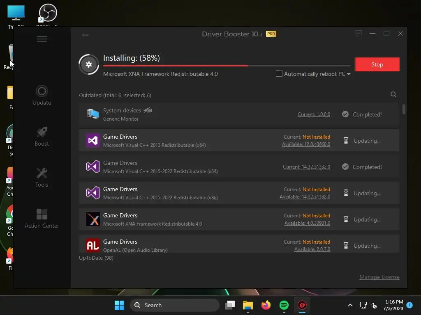Select the XNA Framework icon
Image resolution: width=421 pixels, height=315 pixels.
tap(93, 219)
